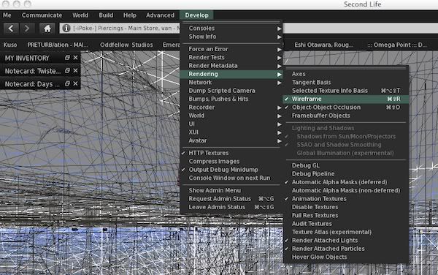The width and height of the screenshot is (438, 275).
Task: Expand the UI submenu
Action: 231,124
